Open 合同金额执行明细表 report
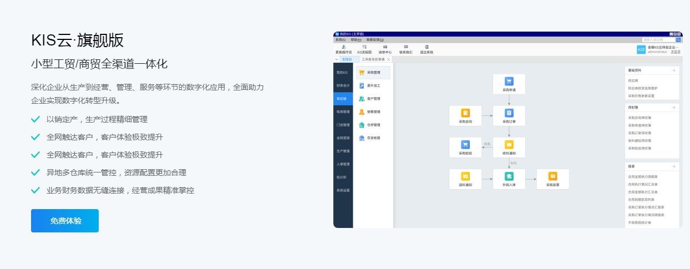Image resolution: width=690 pixels, height=269 pixels. 643,176
